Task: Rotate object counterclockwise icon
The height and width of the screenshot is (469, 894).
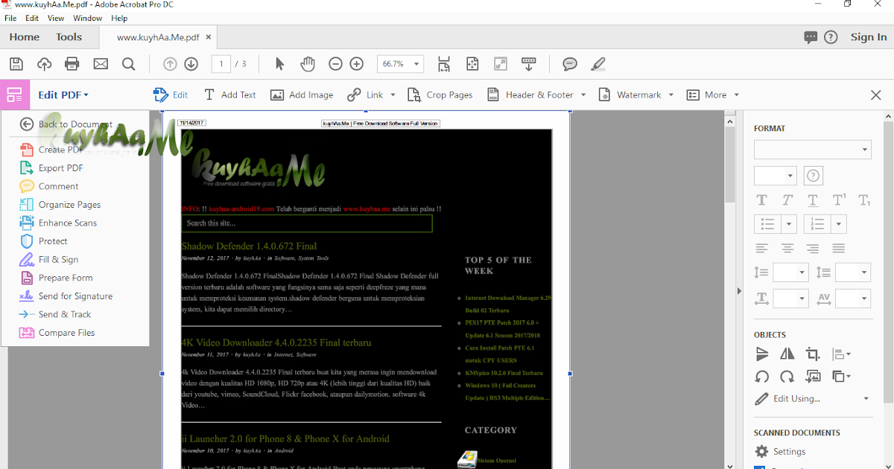Action: 761,377
